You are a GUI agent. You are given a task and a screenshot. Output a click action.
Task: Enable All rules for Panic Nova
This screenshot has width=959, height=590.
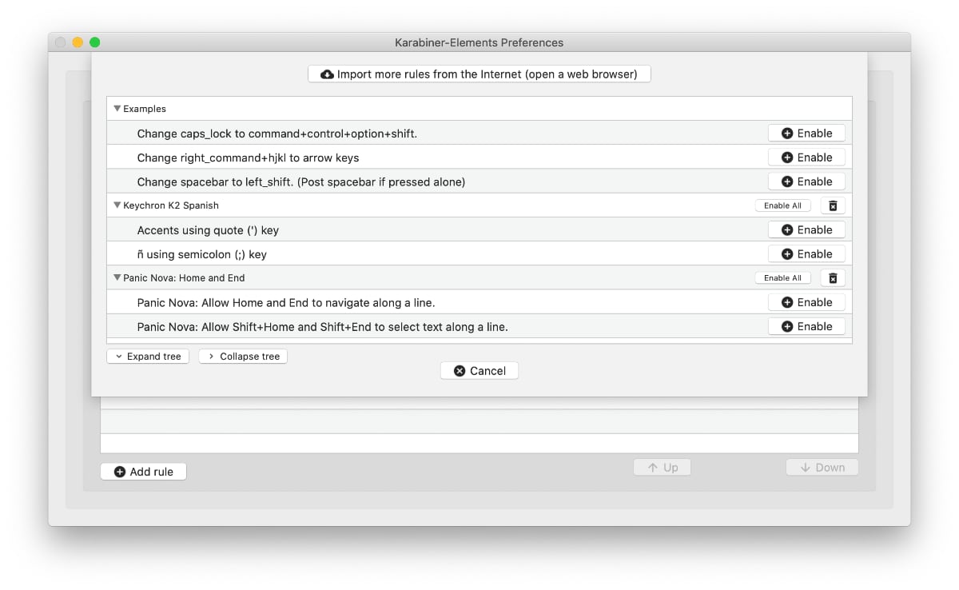coord(782,278)
